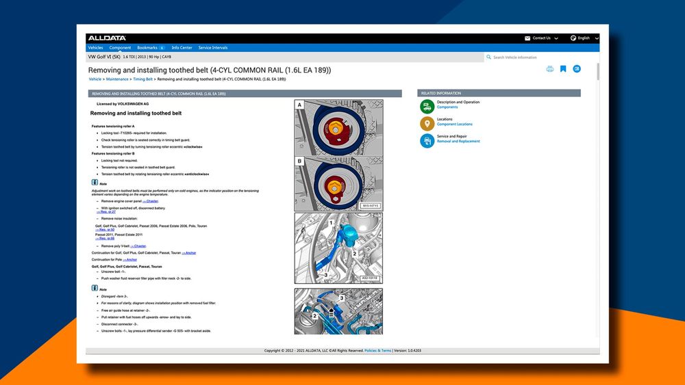685x385 pixels.
Task: Click the Bookmarks count badge
Action: point(162,48)
